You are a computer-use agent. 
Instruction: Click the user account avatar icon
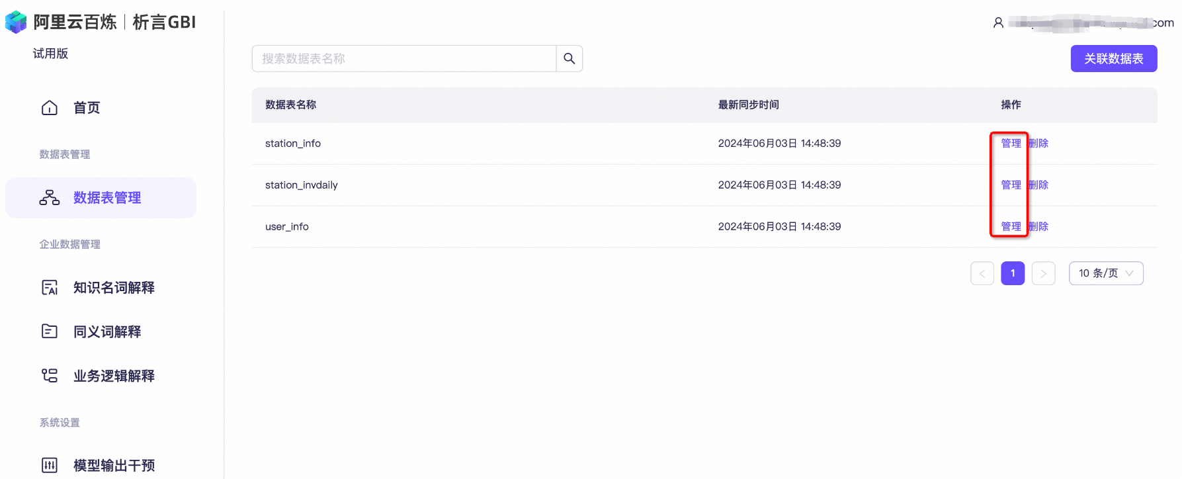tap(998, 23)
